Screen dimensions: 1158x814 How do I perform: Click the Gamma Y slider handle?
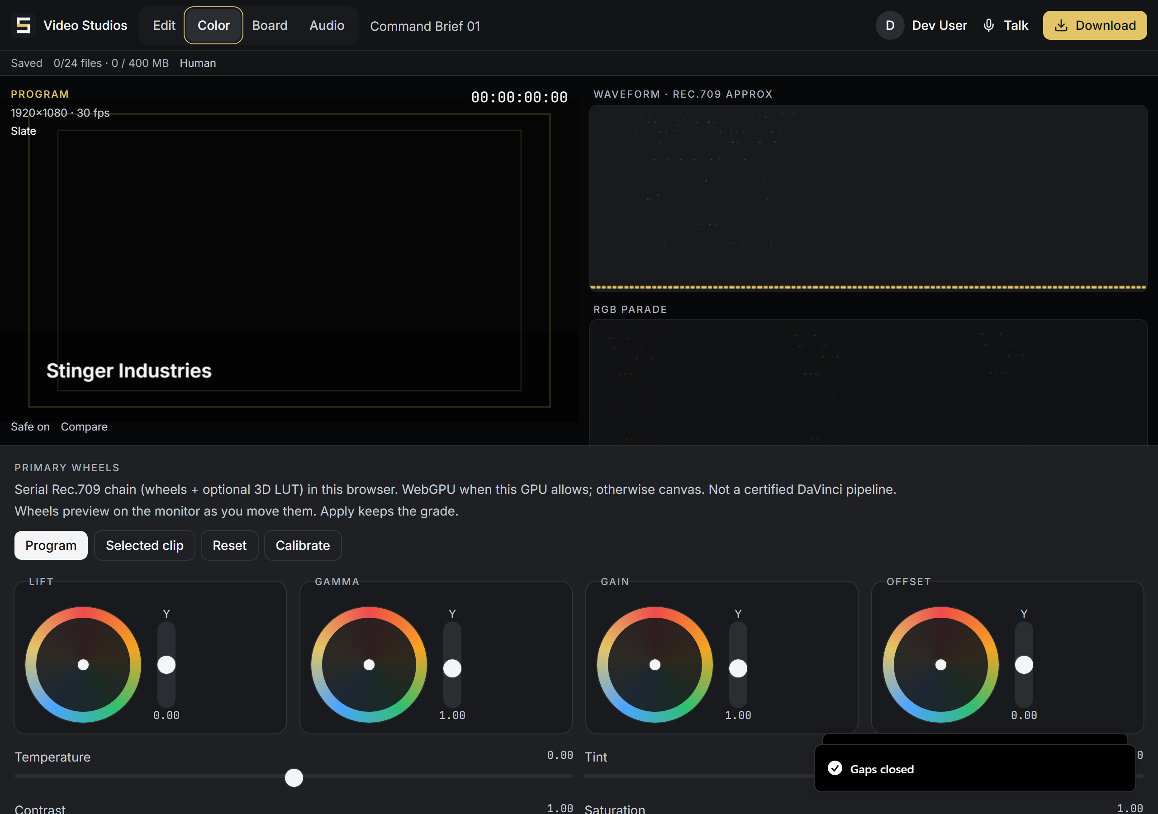coord(452,668)
